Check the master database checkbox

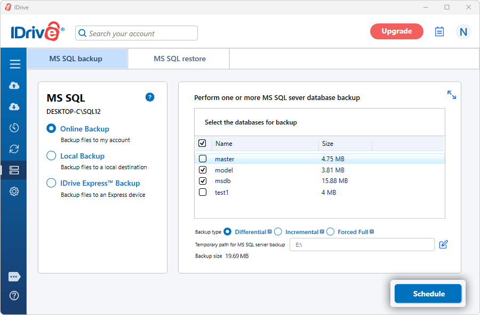203,159
